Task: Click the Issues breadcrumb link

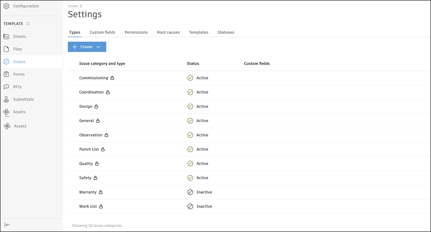Action: click(x=73, y=6)
